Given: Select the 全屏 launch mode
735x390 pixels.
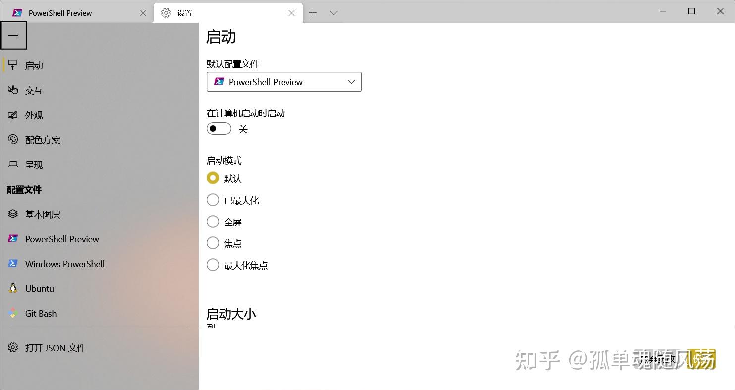Looking at the screenshot, I should click(213, 222).
